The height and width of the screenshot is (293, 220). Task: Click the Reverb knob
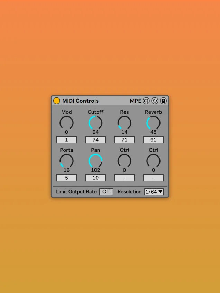point(153,123)
